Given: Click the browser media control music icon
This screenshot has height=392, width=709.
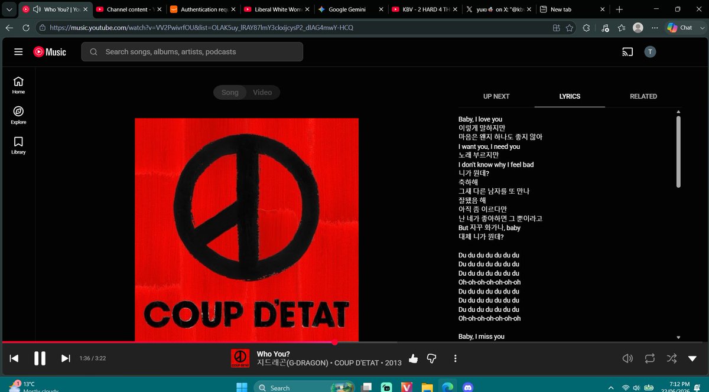Looking at the screenshot, I should point(604,28).
